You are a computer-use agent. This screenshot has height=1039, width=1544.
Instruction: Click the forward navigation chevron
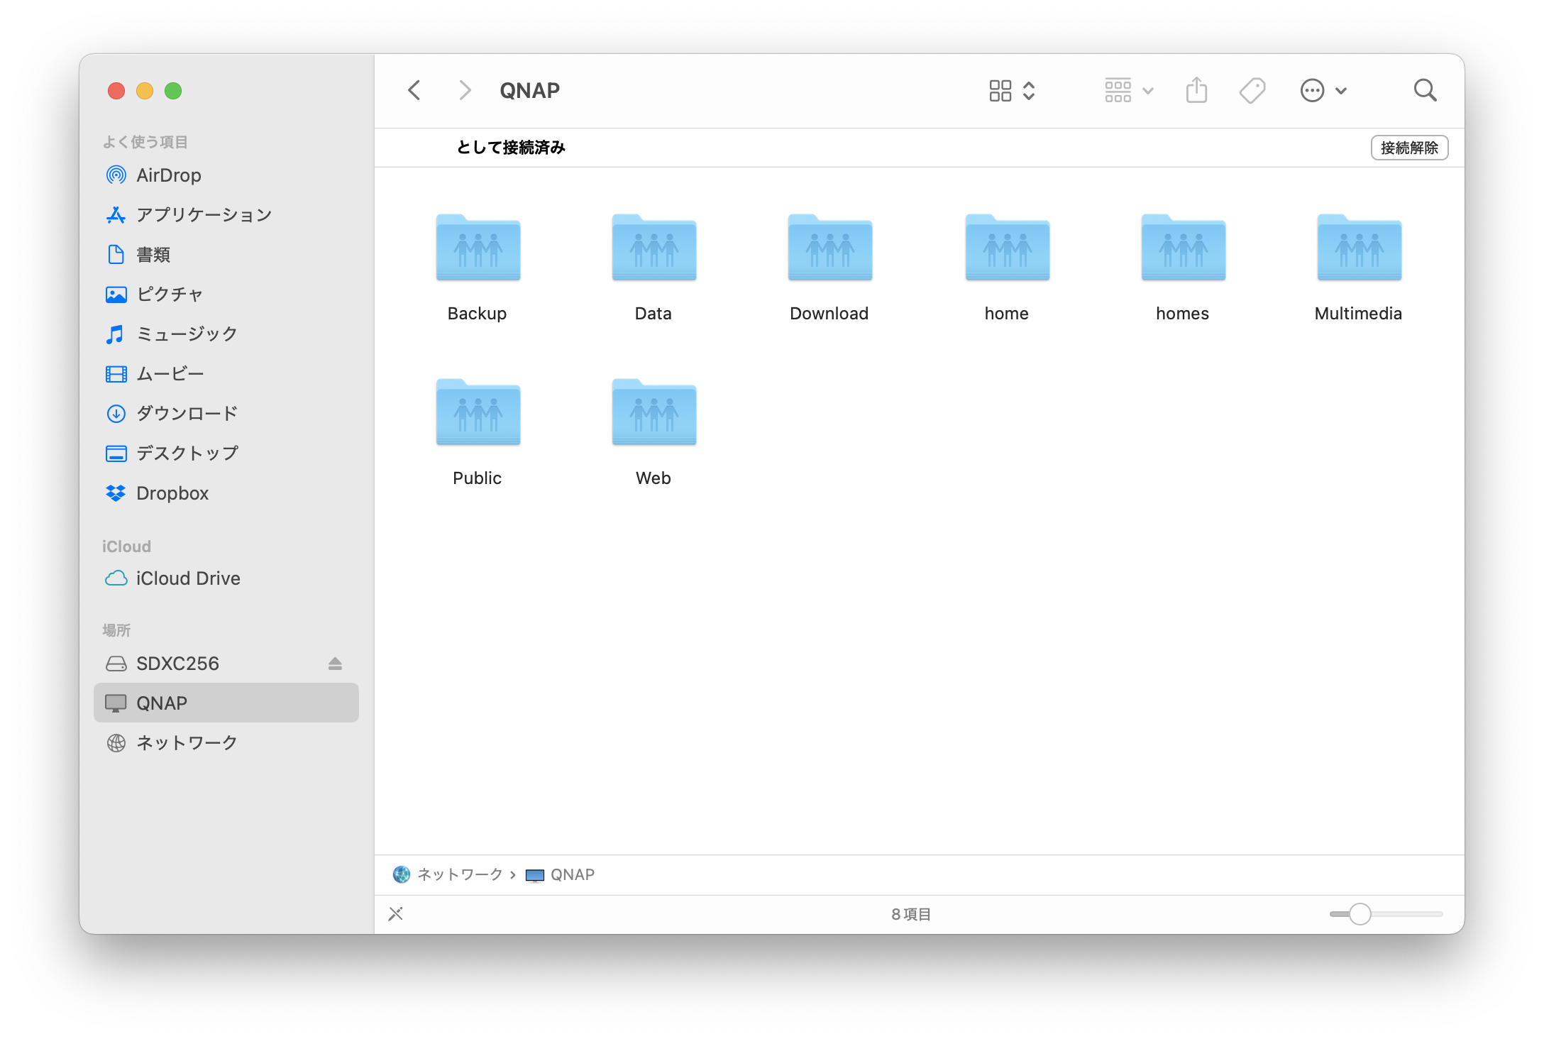(464, 90)
